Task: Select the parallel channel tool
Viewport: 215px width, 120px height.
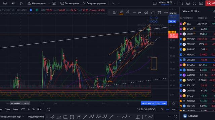Action: coord(52,117)
